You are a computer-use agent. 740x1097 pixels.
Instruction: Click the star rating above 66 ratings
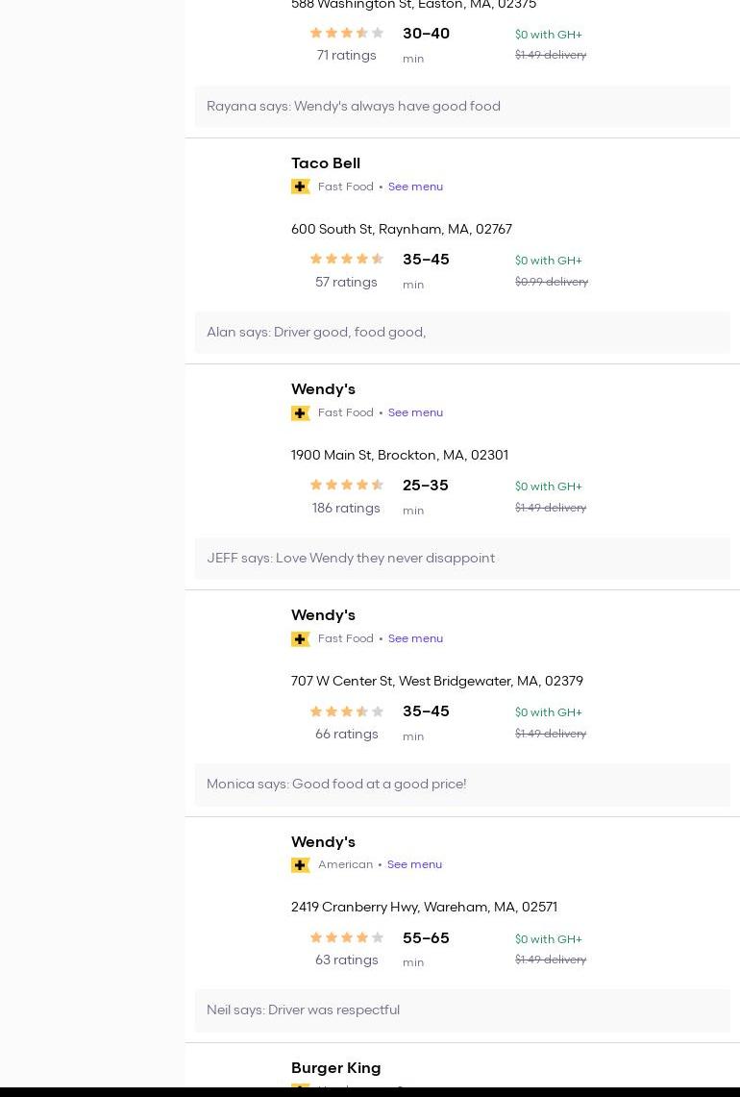coord(346,711)
